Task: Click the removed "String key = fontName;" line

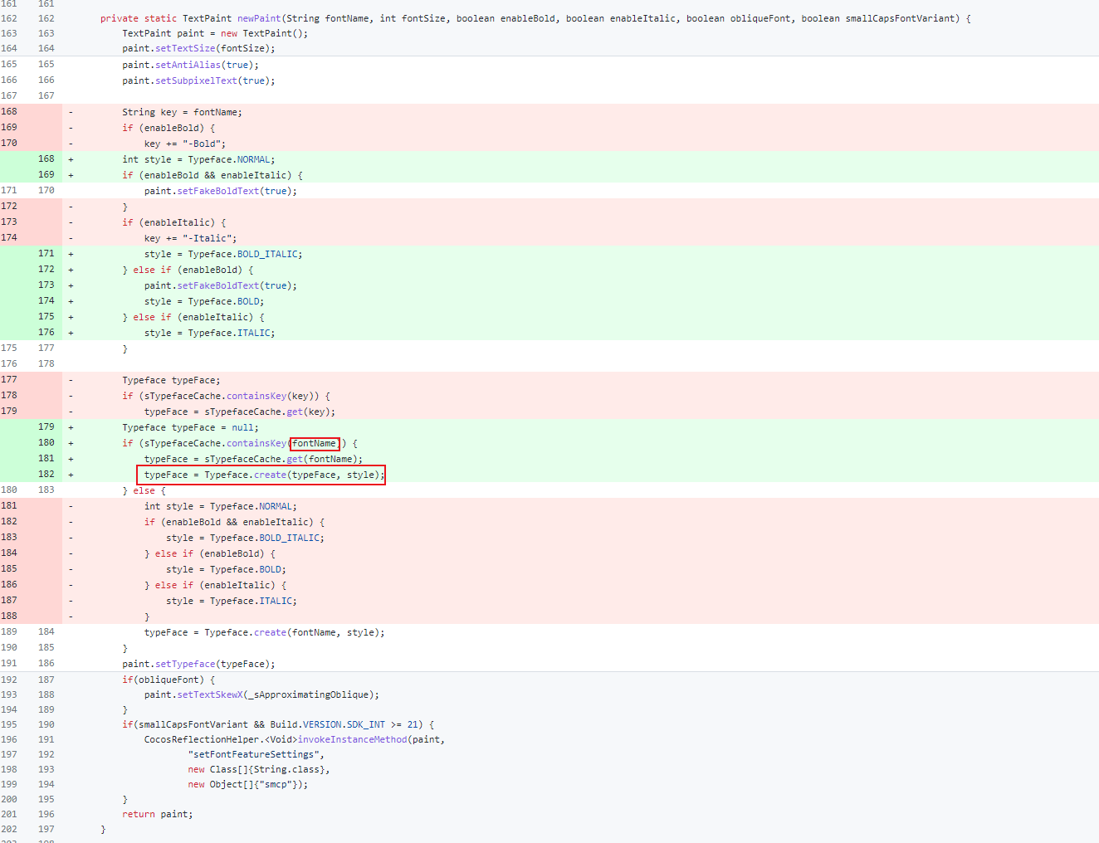Action: click(x=182, y=112)
